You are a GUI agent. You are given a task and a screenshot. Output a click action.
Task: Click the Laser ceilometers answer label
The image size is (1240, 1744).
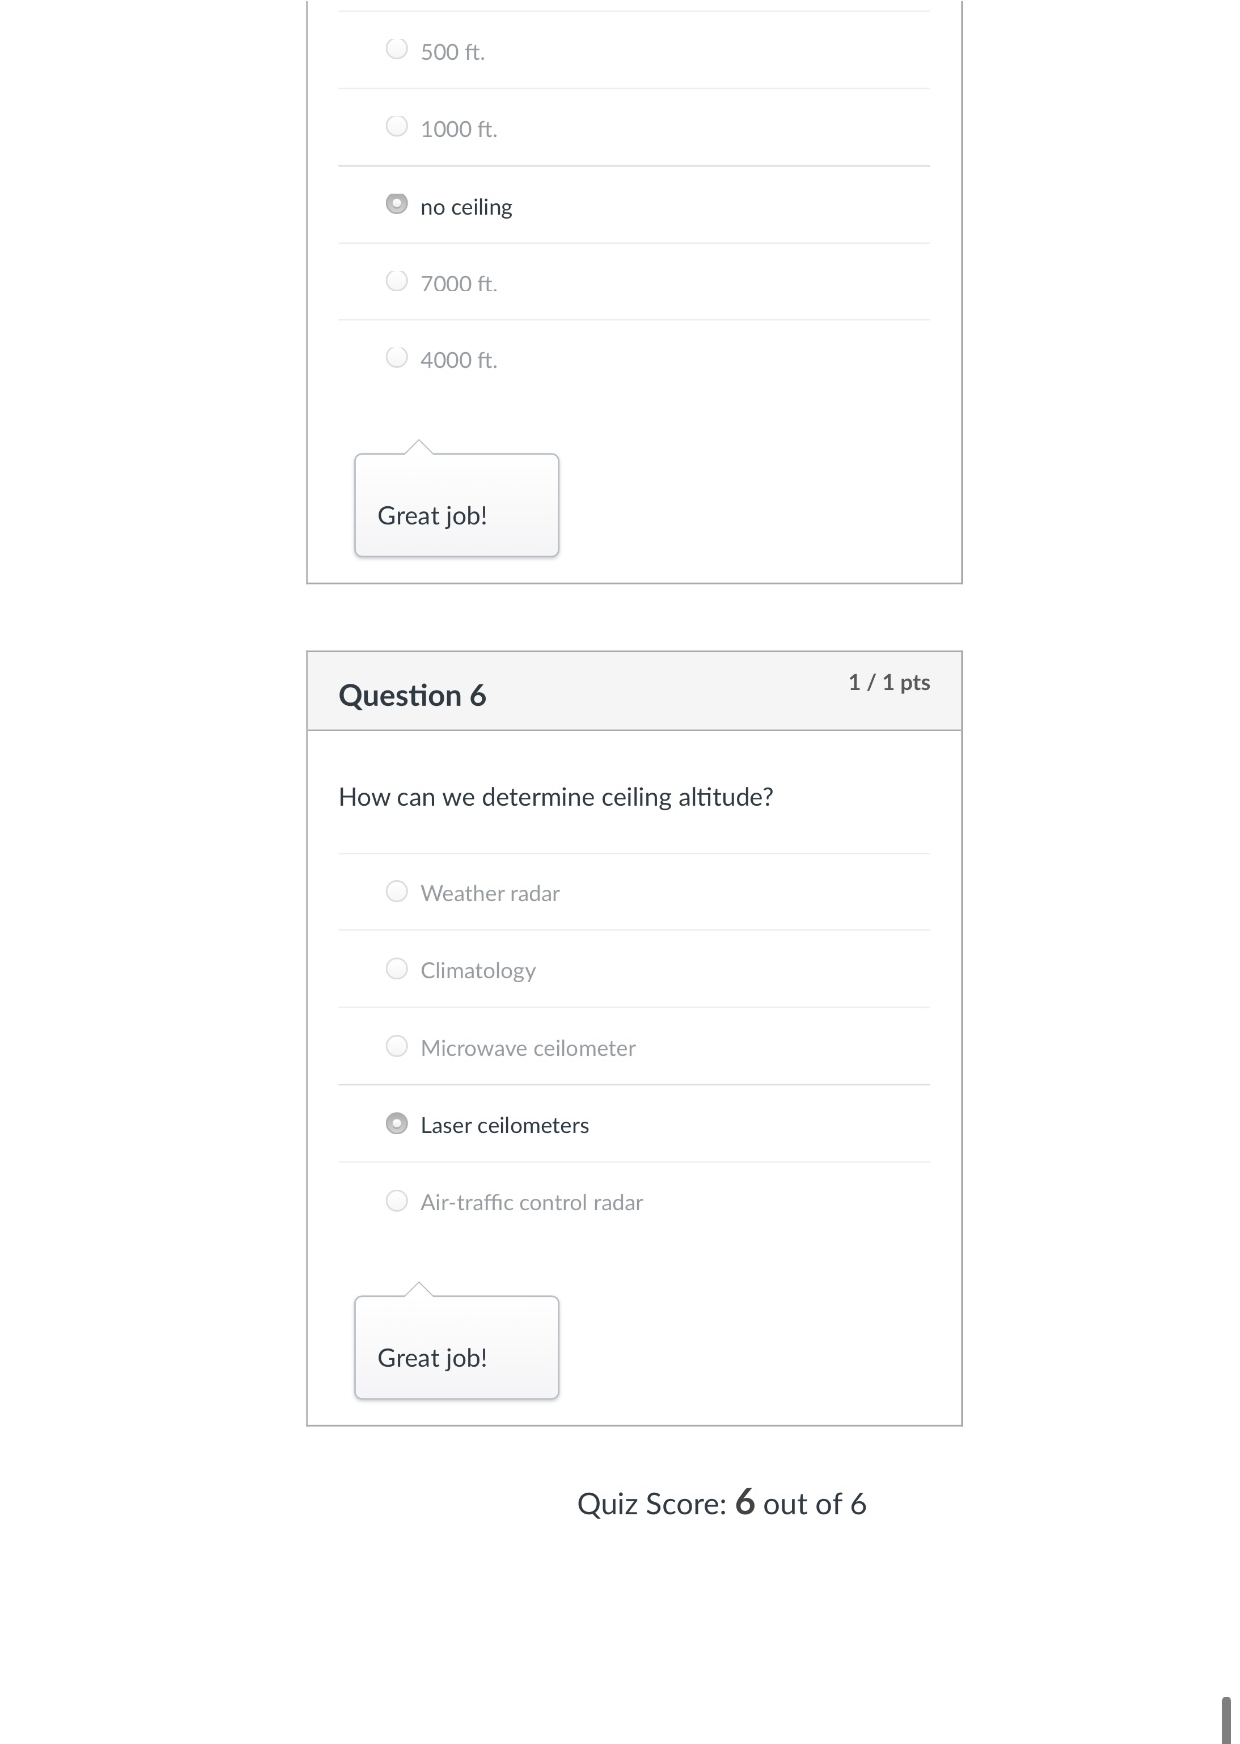tap(505, 1125)
